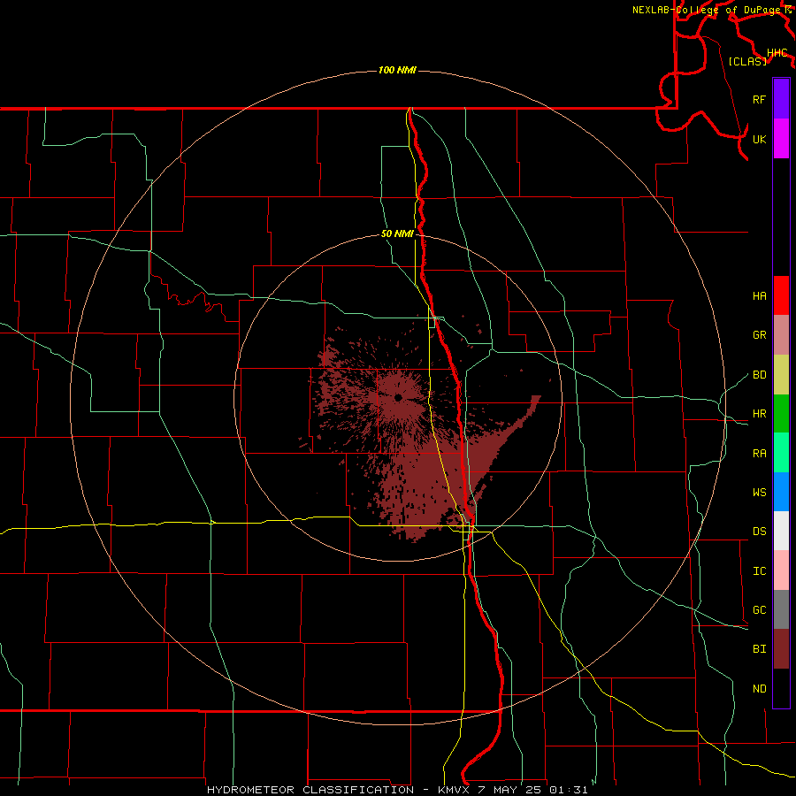Viewport: 796px width, 796px height.
Task: Click the HA red legend swatch
Action: 781,295
